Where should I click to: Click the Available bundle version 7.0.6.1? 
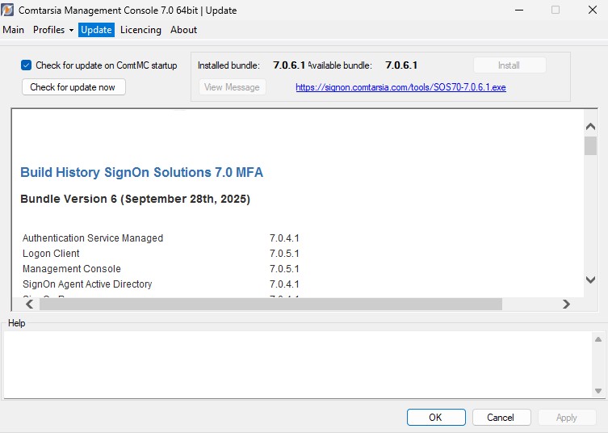(x=401, y=65)
